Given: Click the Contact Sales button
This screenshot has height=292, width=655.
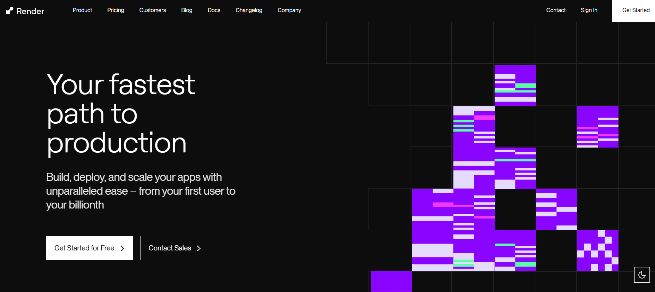Looking at the screenshot, I should click(x=175, y=248).
